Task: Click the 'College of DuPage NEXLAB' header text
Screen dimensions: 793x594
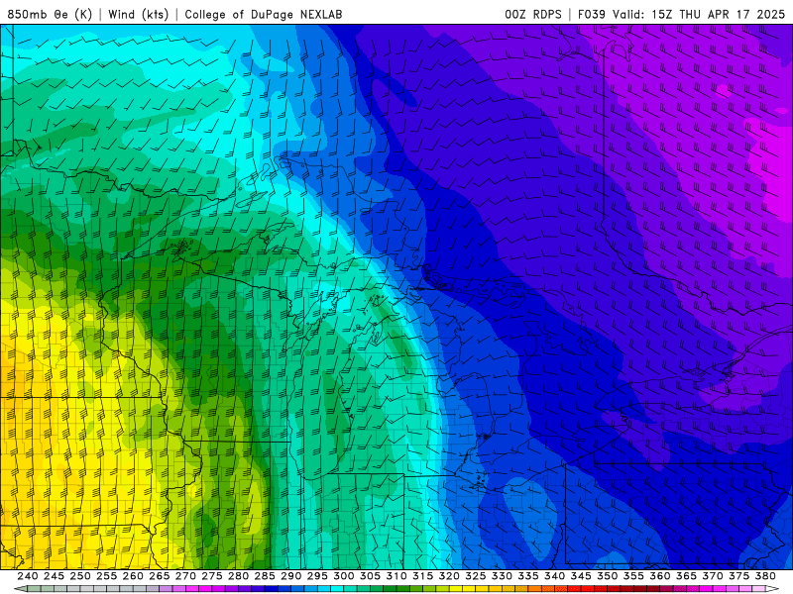Action: (264, 14)
